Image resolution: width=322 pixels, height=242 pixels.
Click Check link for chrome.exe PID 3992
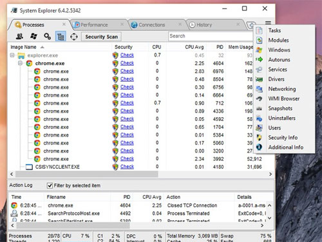point(127,158)
